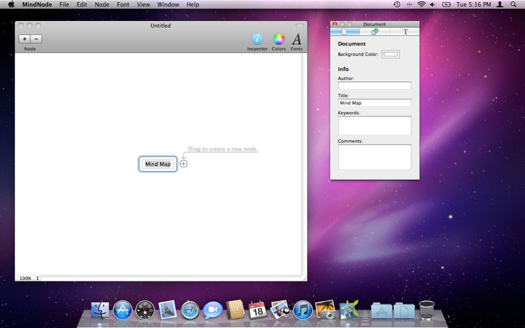Image resolution: width=525 pixels, height=328 pixels.
Task: Open the Apple menu
Action: tap(11, 5)
